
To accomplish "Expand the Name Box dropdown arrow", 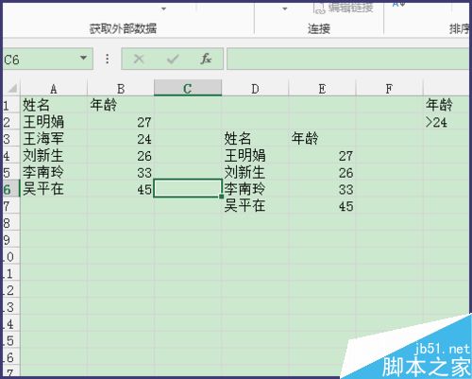I will click(x=83, y=58).
